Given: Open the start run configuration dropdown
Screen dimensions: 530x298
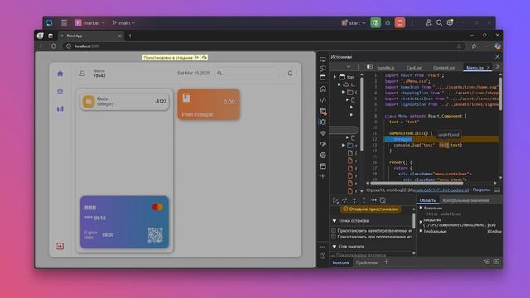Looking at the screenshot, I should (x=354, y=22).
